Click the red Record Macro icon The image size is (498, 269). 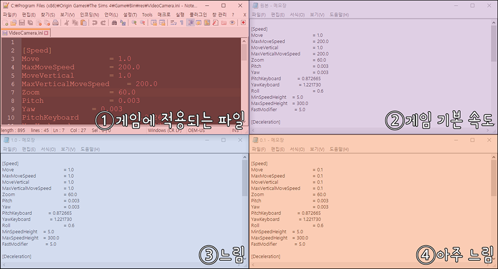point(243,23)
